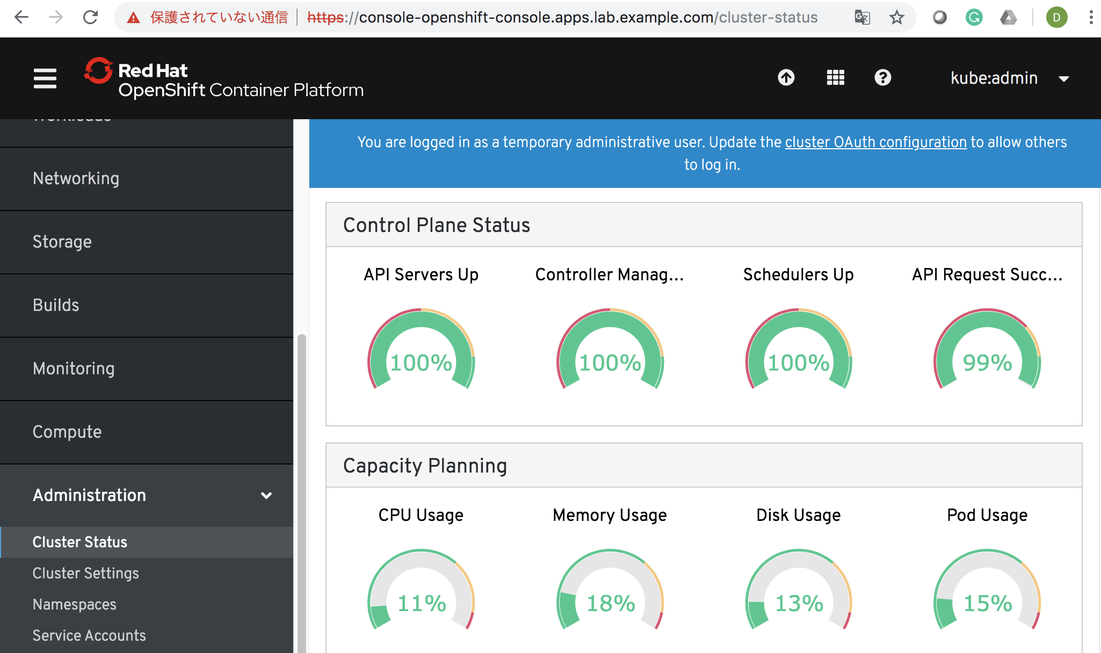Select Cluster Settings in sidebar
Viewport: 1101px width, 653px height.
pyautogui.click(x=85, y=573)
